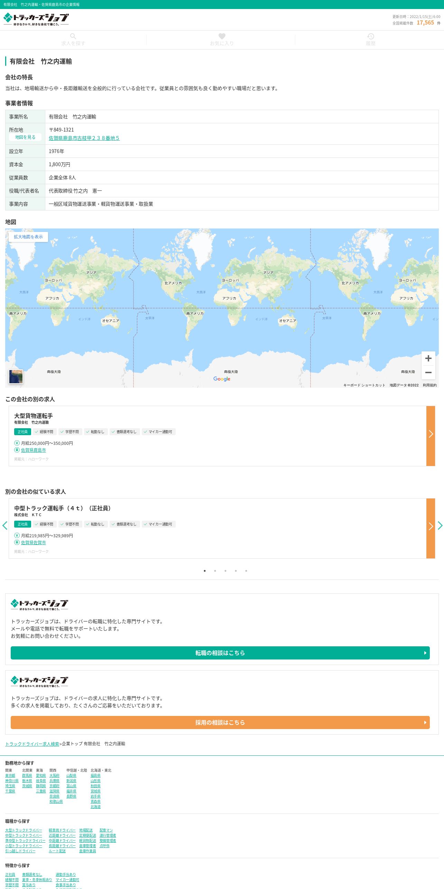
Task: Select the third carousel dot
Action: point(225,571)
